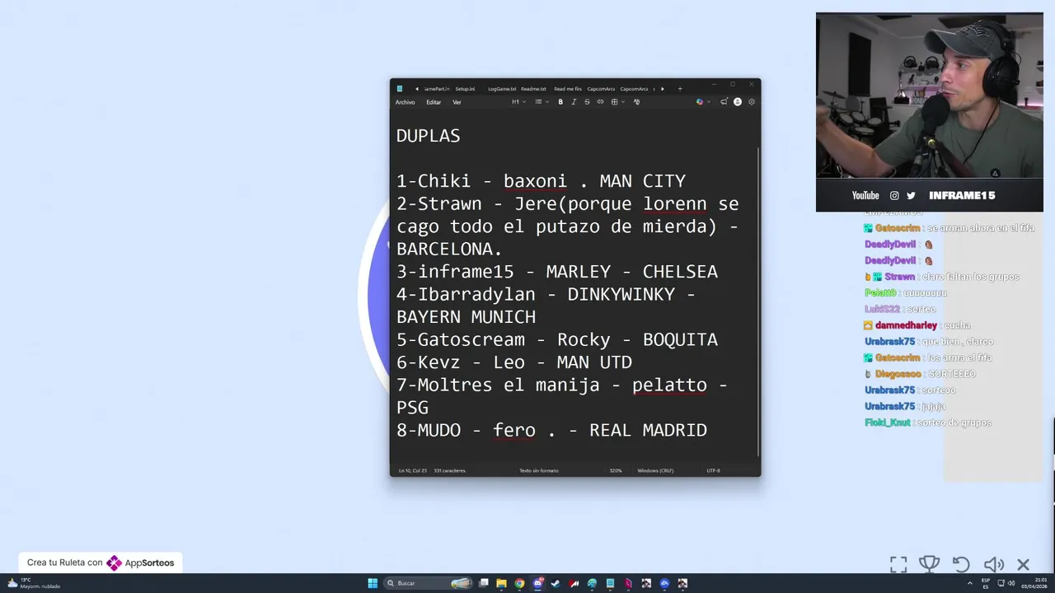Click the taskbar Buscar search box
1055x593 pixels.
(x=428, y=583)
